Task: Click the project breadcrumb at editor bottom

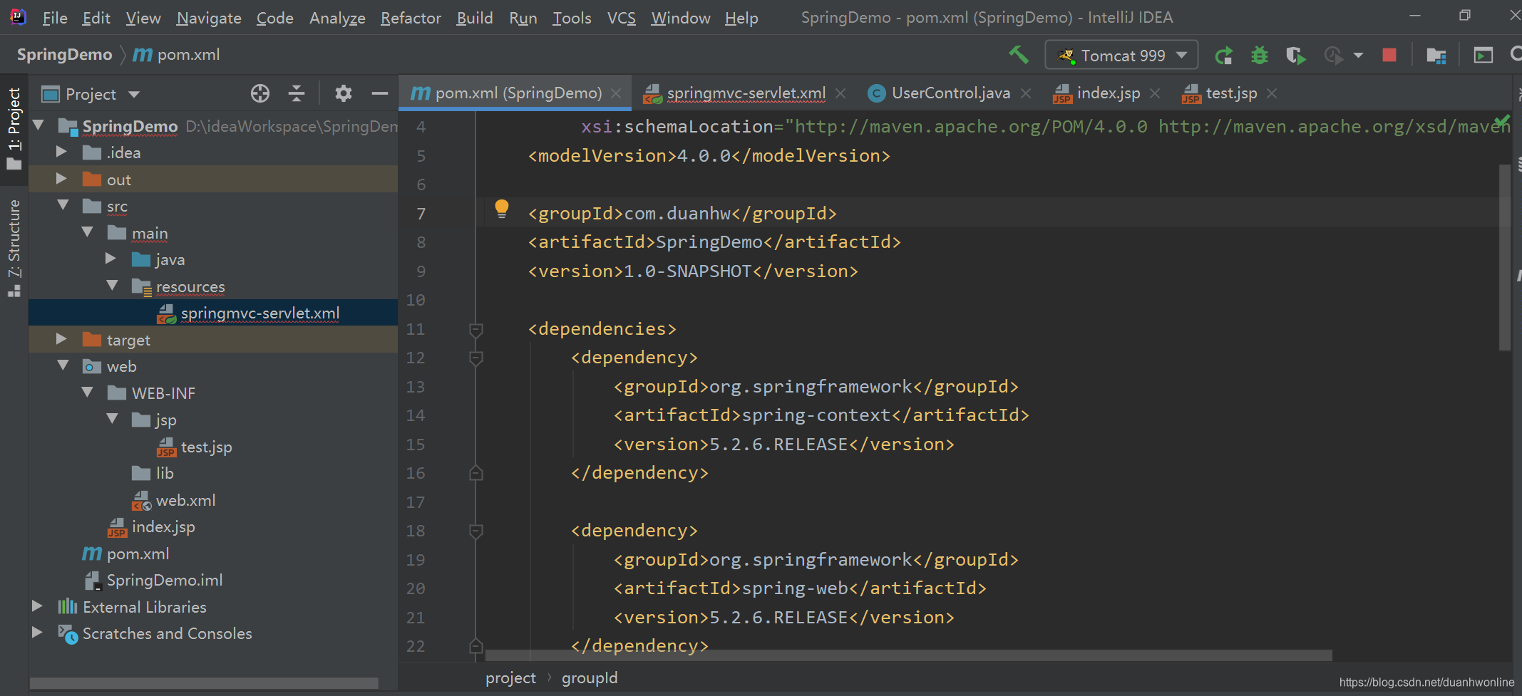Action: [510, 678]
